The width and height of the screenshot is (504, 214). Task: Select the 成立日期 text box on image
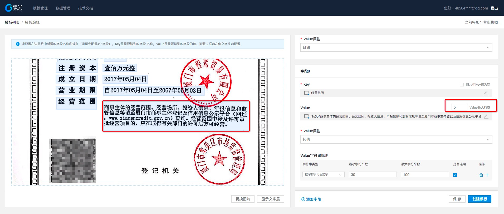(x=77, y=79)
